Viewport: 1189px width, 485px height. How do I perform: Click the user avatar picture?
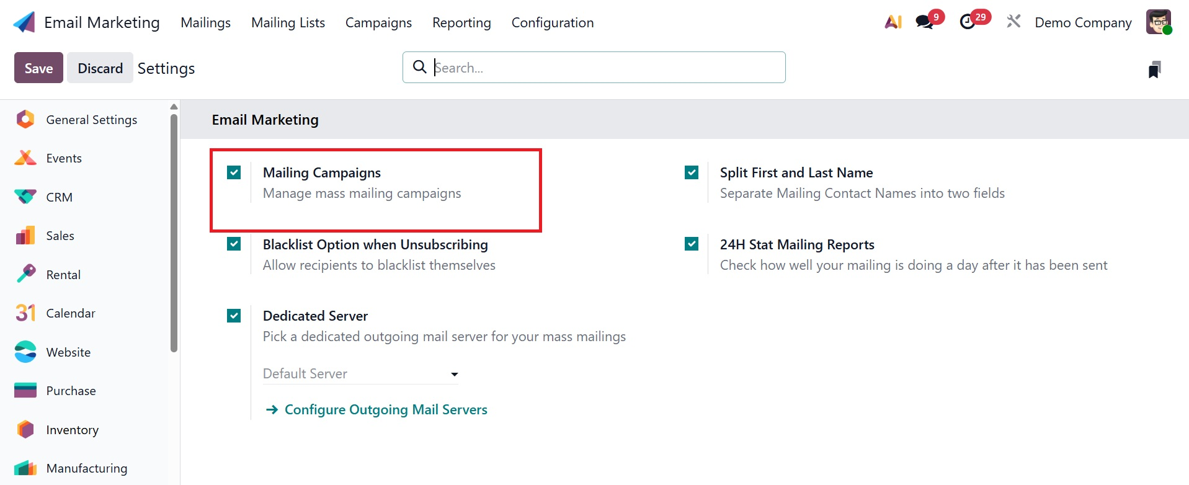pyautogui.click(x=1158, y=22)
